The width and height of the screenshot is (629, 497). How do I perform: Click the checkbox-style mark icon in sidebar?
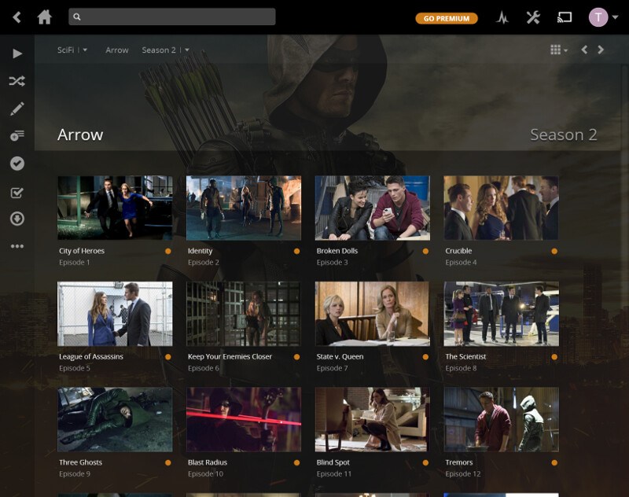17,193
